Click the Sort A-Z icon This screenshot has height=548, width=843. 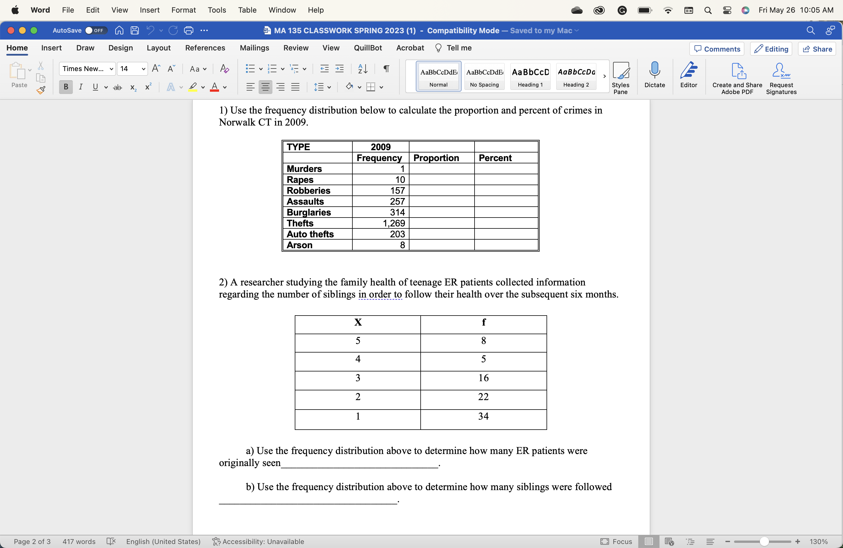pyautogui.click(x=363, y=69)
